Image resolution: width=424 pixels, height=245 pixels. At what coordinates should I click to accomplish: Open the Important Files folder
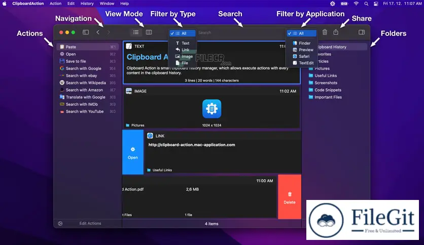[x=338, y=97]
